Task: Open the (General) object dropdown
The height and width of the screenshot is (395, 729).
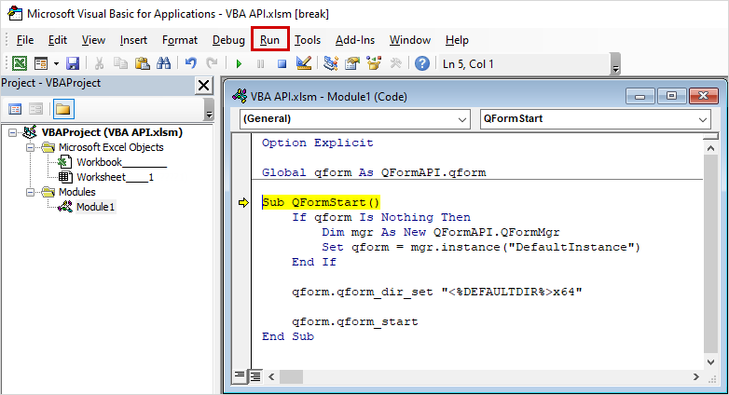Action: click(x=354, y=119)
